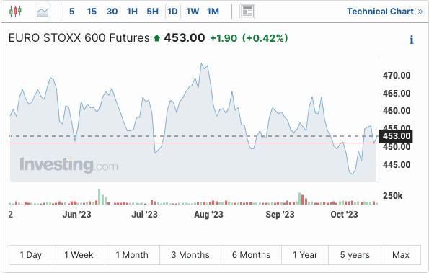Select the 15 minute interval
Viewport: 429px width, 273px height.
click(92, 12)
